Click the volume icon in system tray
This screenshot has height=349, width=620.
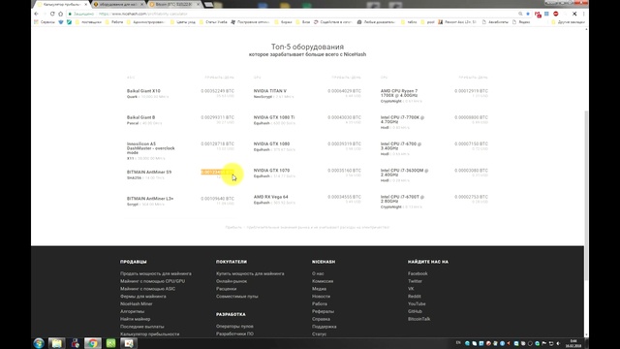click(558, 343)
